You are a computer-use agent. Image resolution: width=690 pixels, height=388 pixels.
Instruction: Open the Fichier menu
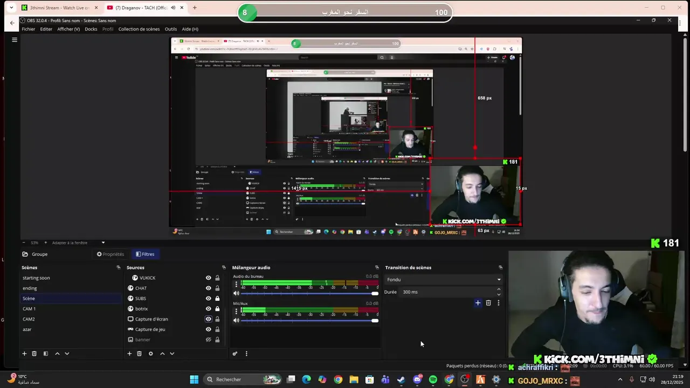click(x=28, y=29)
